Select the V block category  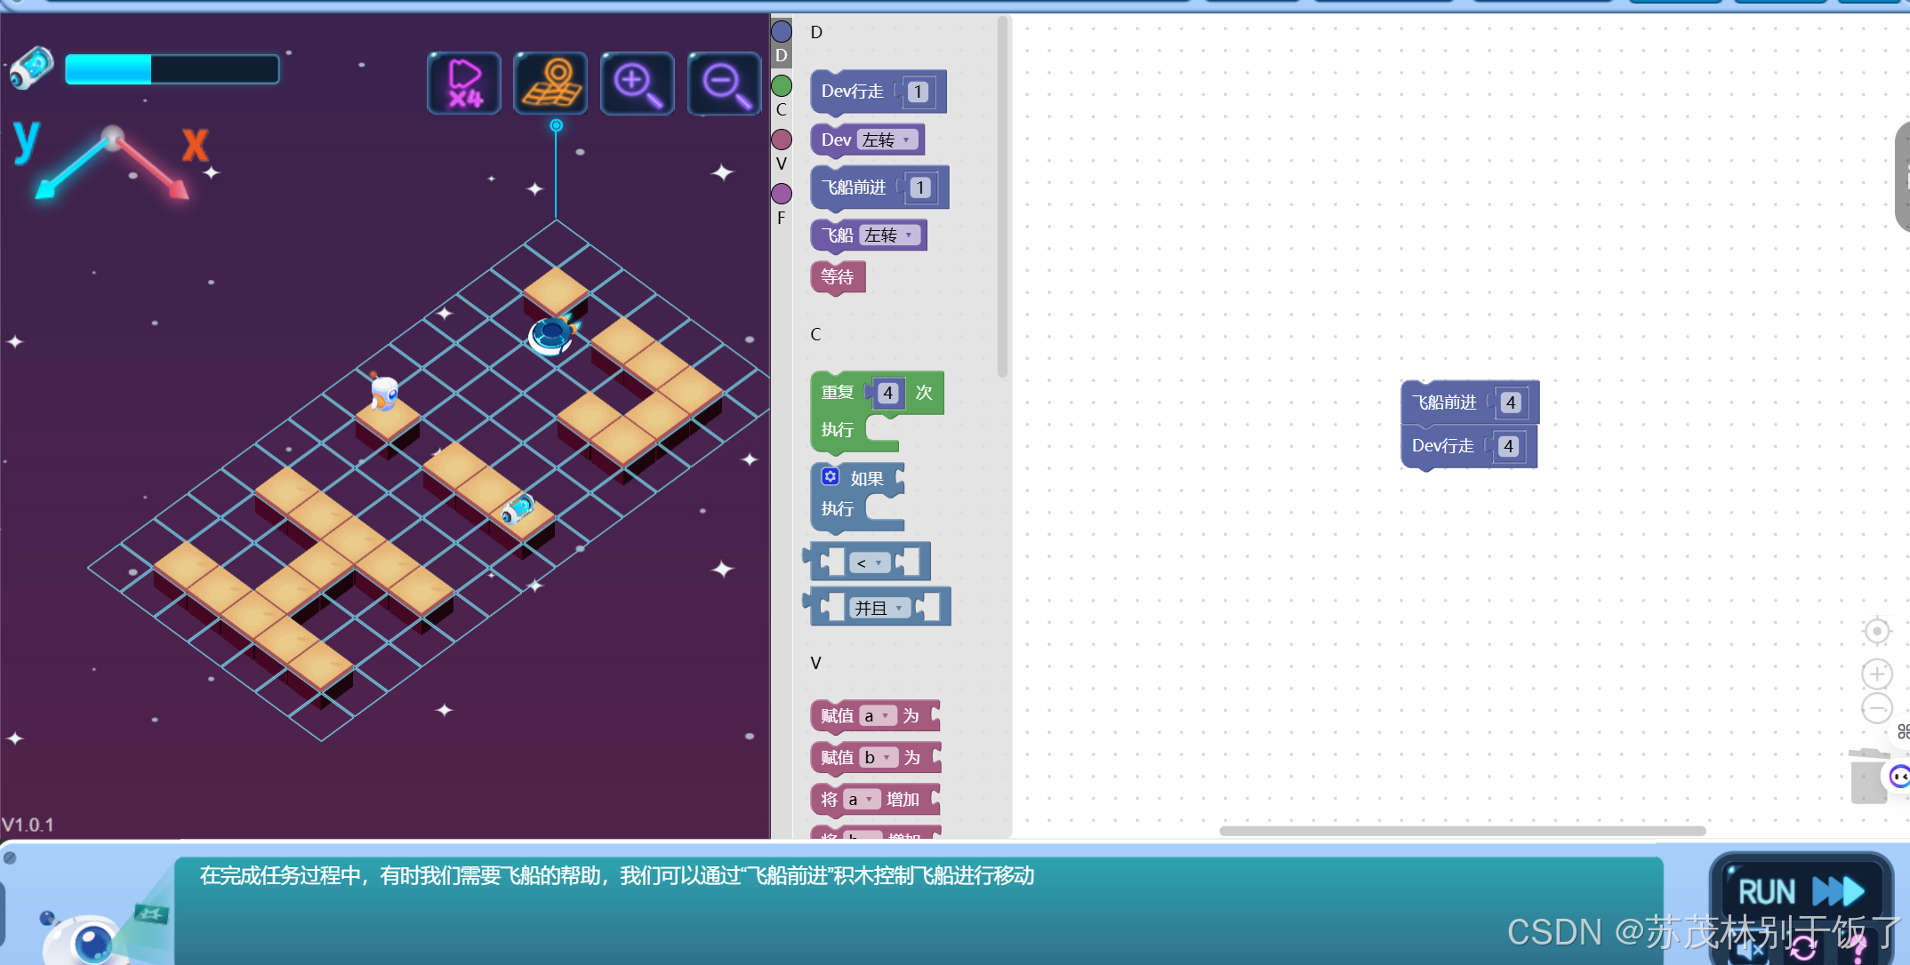click(x=781, y=149)
